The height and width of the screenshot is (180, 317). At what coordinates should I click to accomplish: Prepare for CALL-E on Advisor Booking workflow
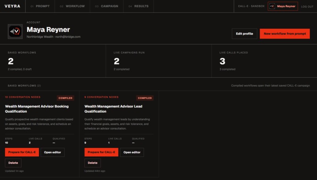(x=22, y=152)
